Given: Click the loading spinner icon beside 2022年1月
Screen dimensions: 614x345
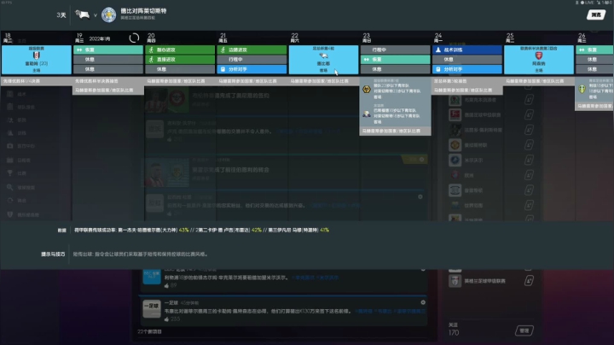Looking at the screenshot, I should point(134,38).
